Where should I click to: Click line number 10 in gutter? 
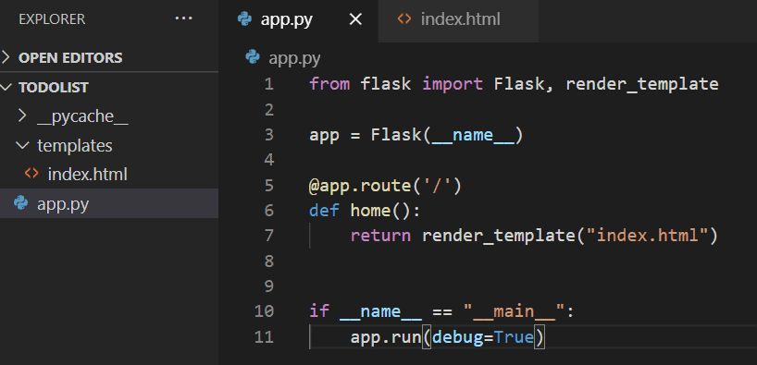click(264, 311)
